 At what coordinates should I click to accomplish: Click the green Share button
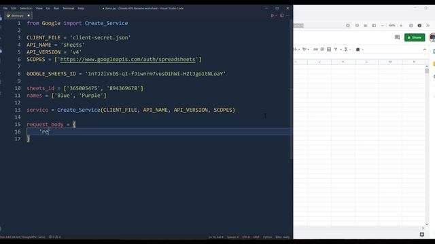click(415, 37)
